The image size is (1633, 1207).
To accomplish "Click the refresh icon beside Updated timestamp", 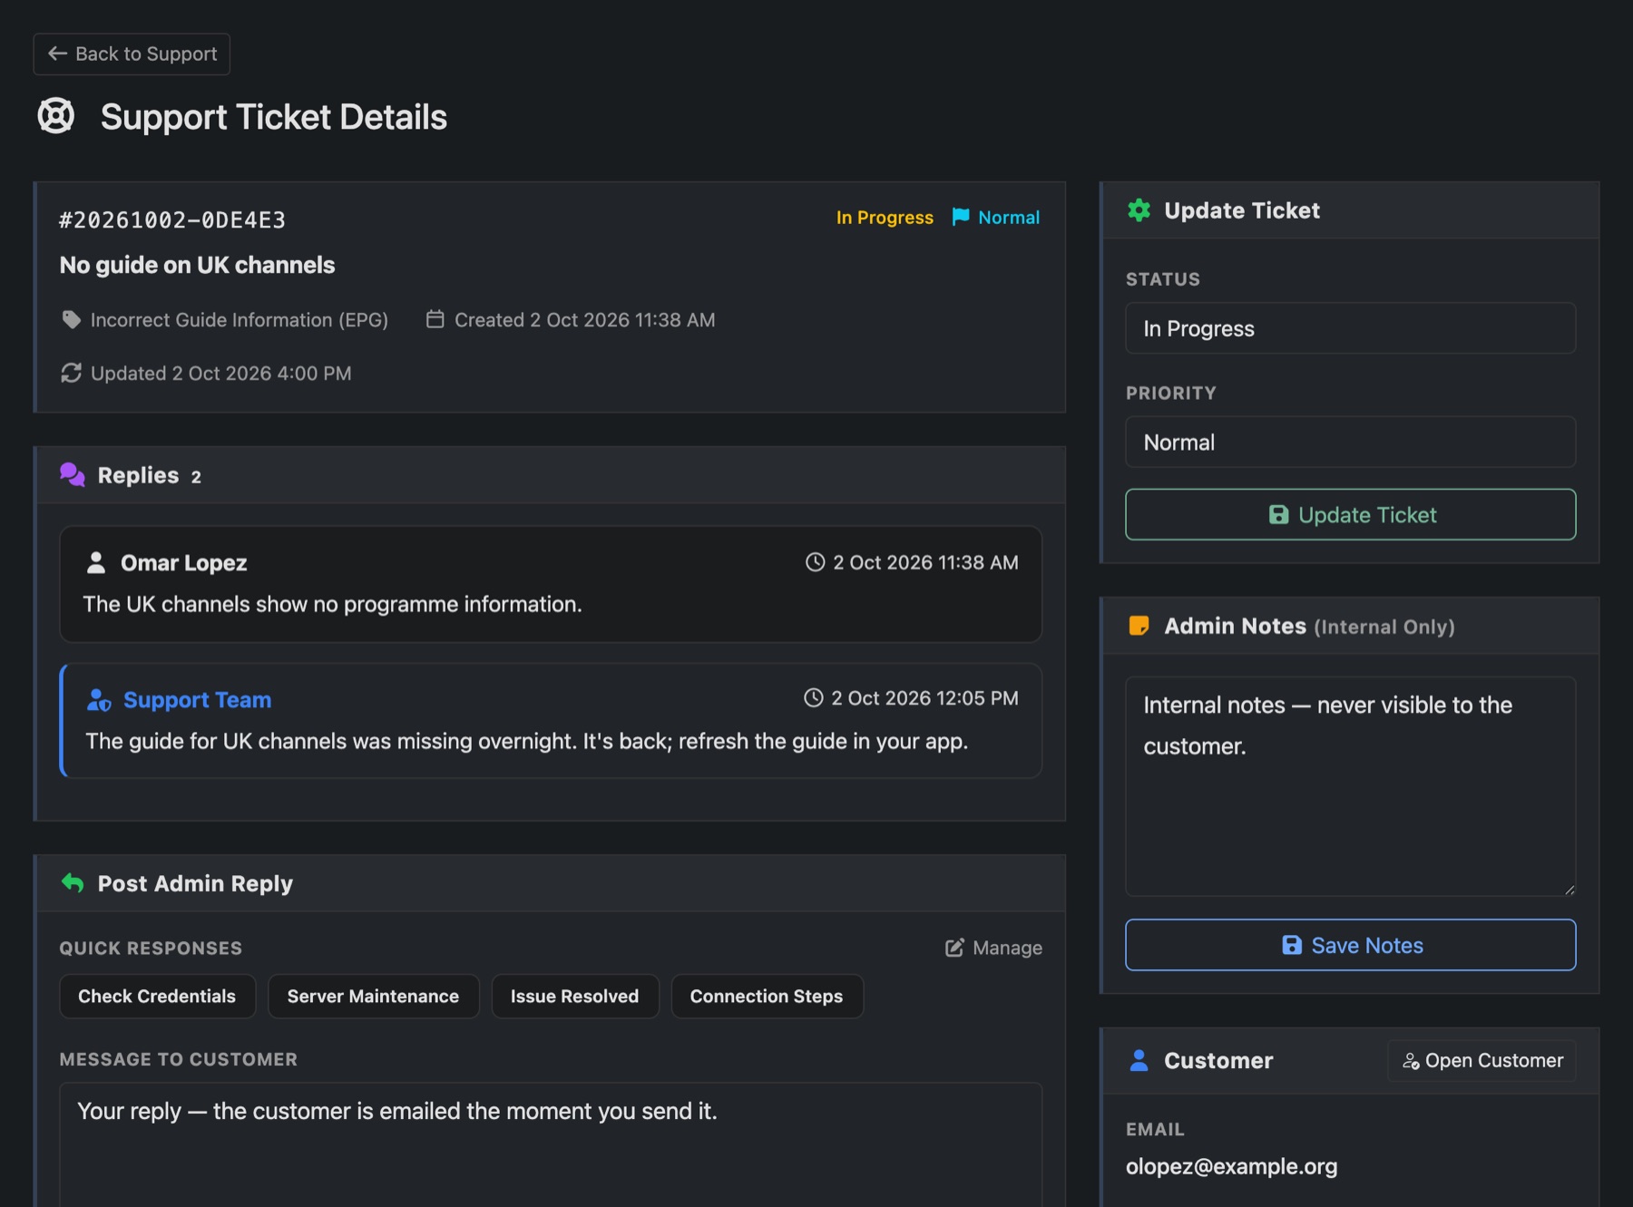I will pos(71,373).
